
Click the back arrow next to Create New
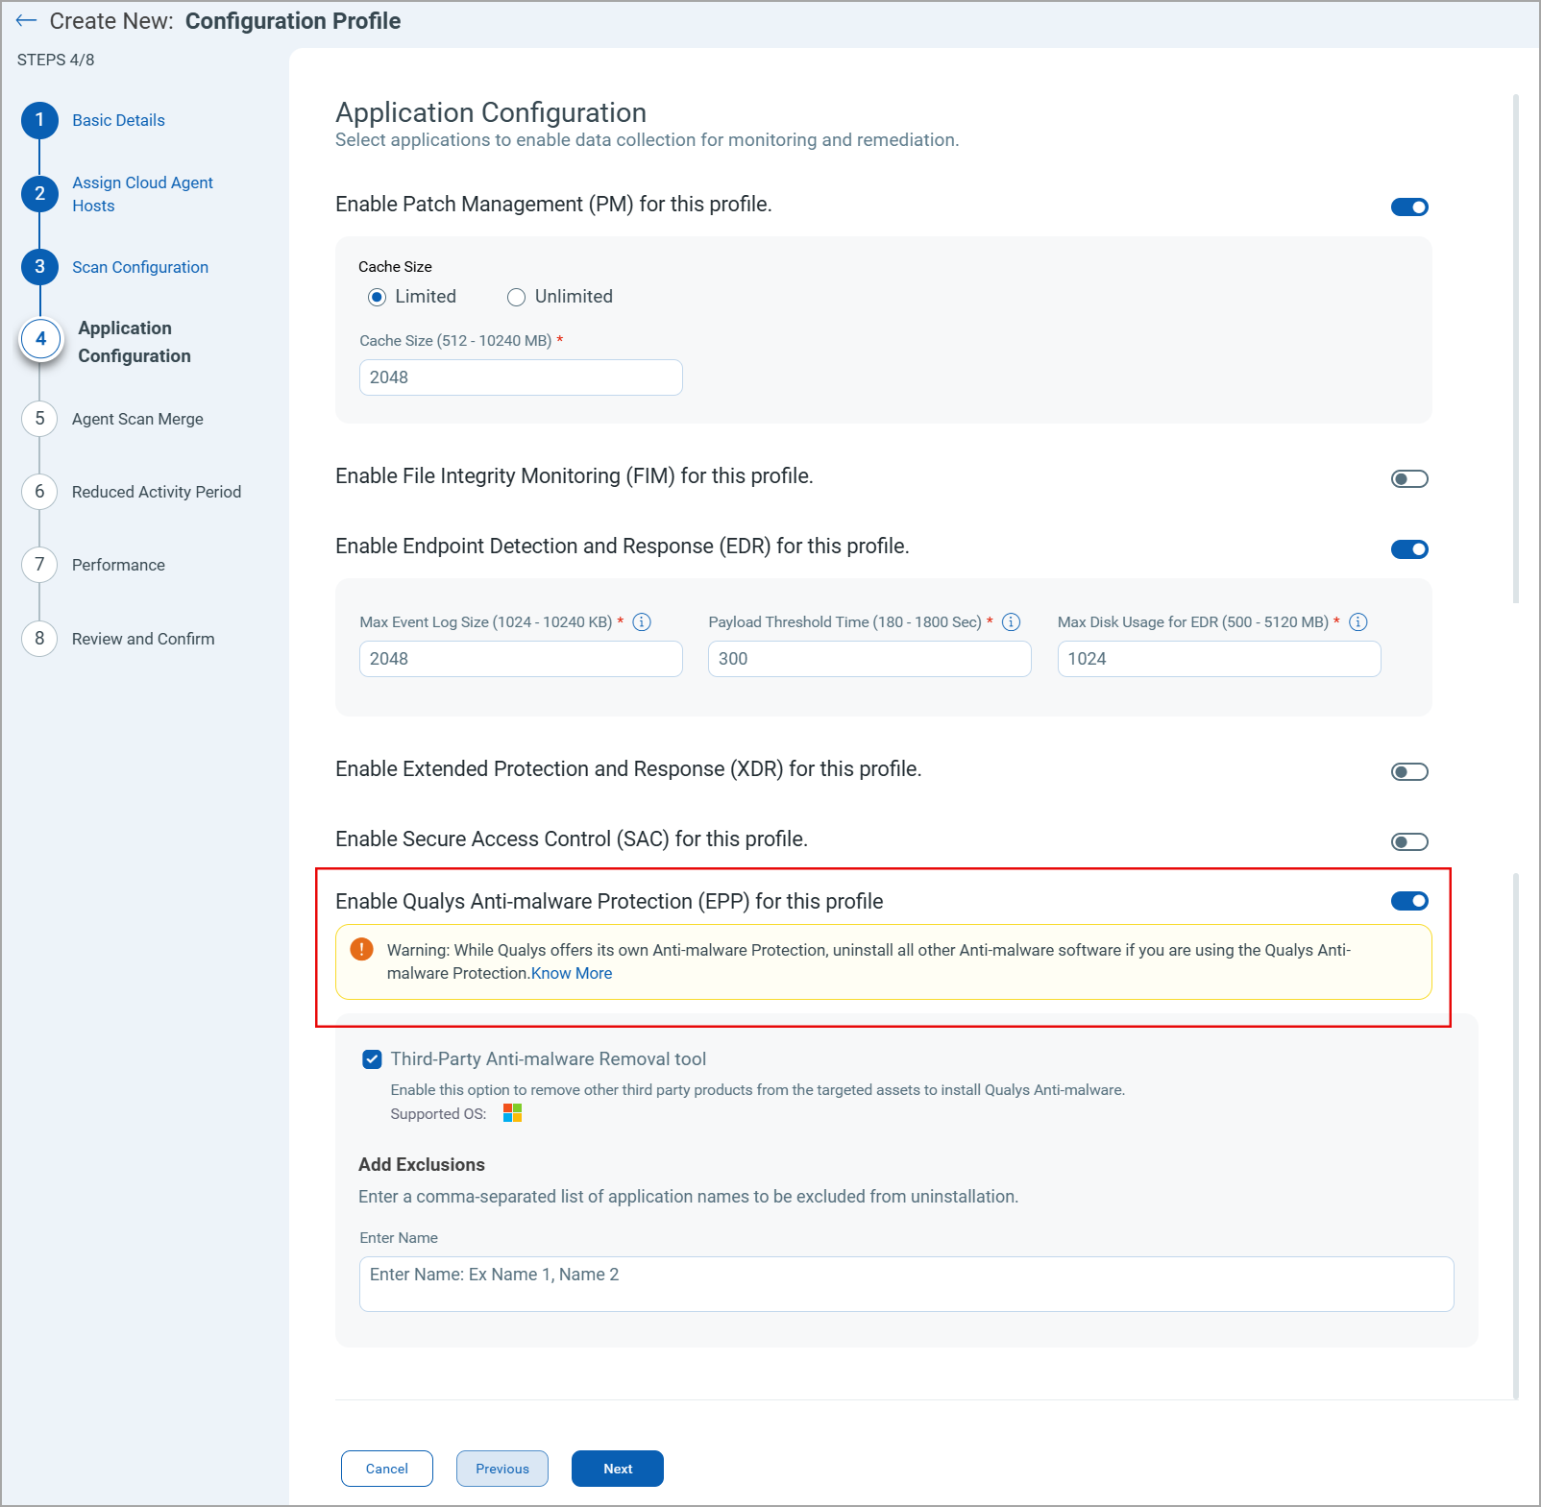coord(26,20)
